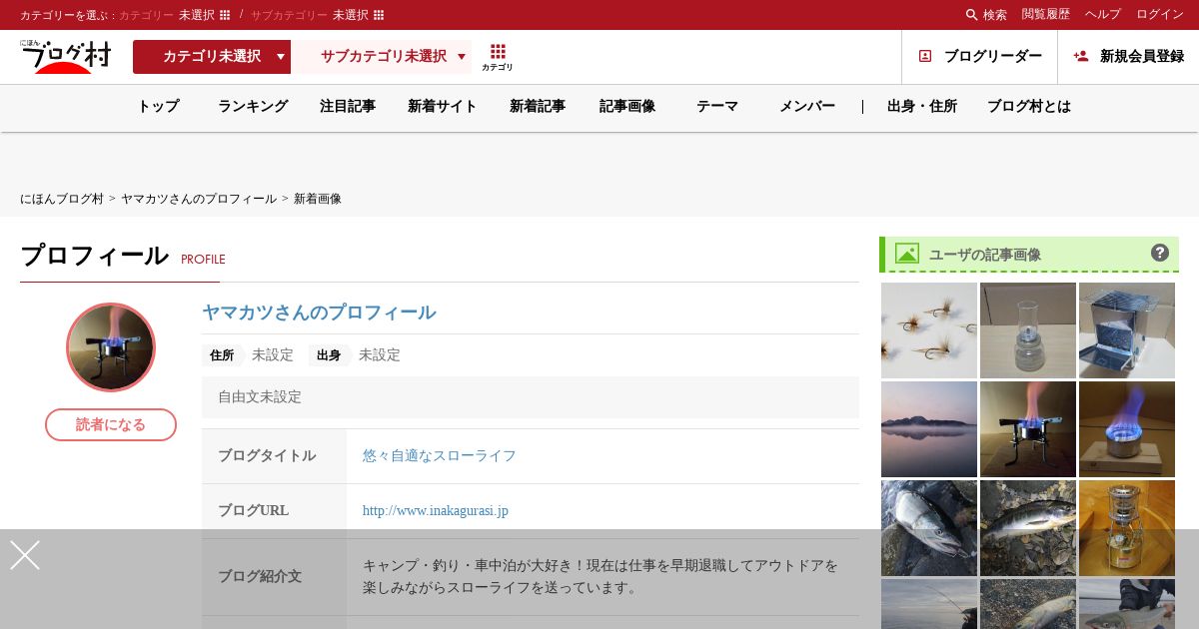Open the テーマ menu item

[x=717, y=106]
